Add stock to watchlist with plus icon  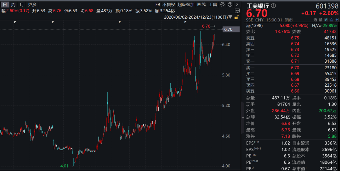tap(337, 20)
